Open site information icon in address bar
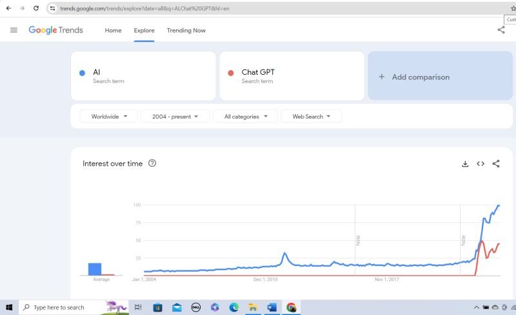This screenshot has height=315, width=516. 52,8
